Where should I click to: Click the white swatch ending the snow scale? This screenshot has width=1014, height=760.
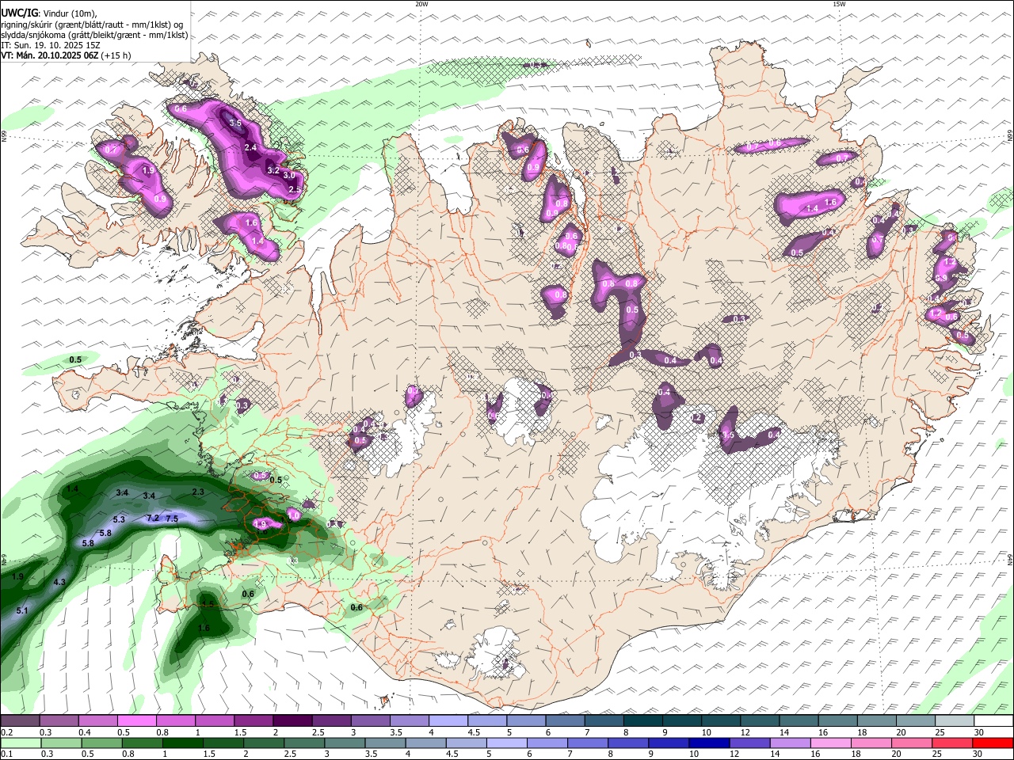click(993, 720)
